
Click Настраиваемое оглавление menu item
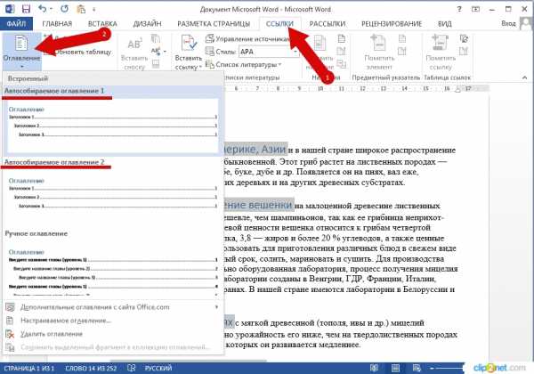tap(113, 321)
